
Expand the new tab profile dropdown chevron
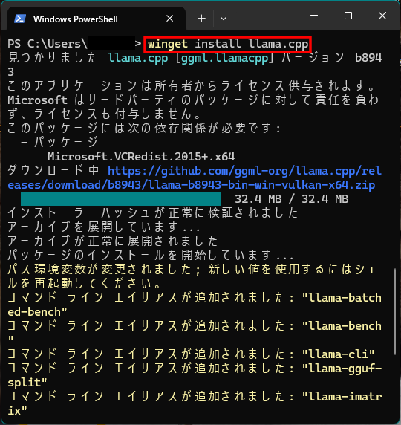coord(224,19)
